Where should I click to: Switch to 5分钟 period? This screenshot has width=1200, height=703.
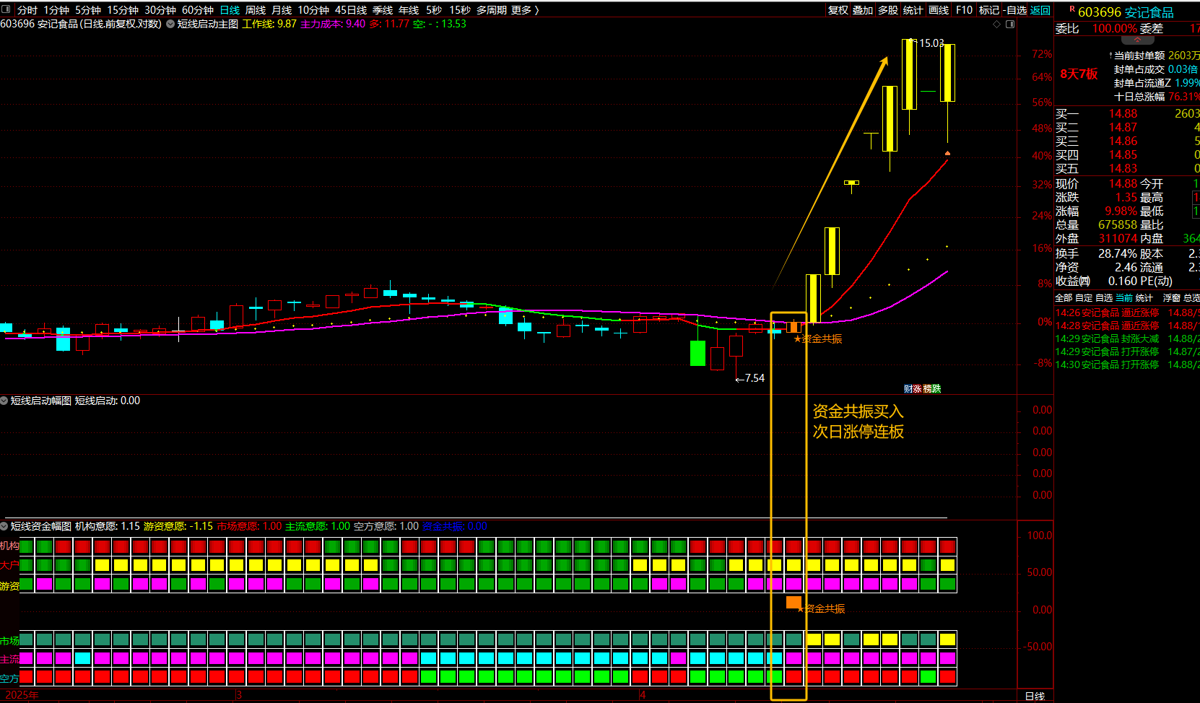(x=88, y=10)
